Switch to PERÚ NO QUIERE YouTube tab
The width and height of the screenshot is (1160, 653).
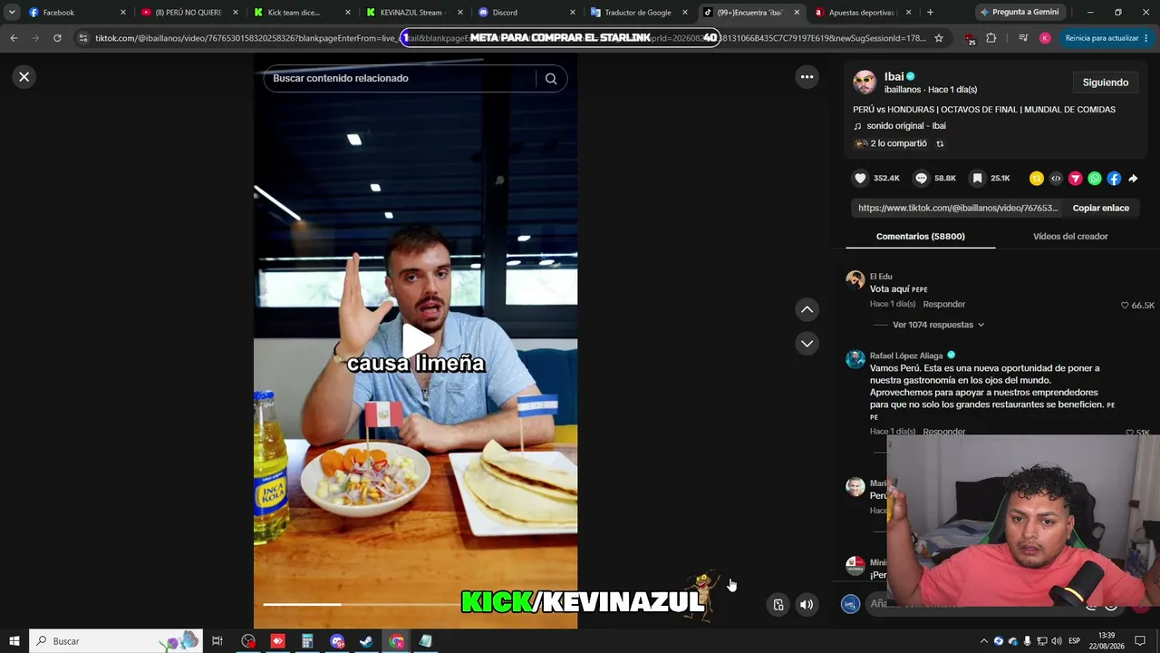[190, 13]
